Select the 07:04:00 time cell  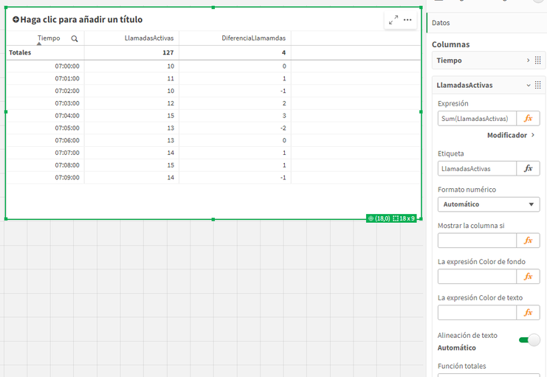click(67, 116)
